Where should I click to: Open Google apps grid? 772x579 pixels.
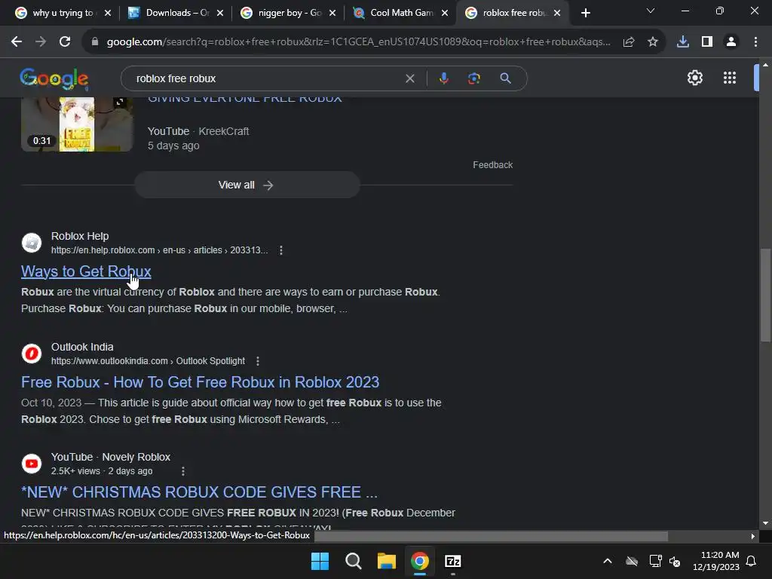730,78
